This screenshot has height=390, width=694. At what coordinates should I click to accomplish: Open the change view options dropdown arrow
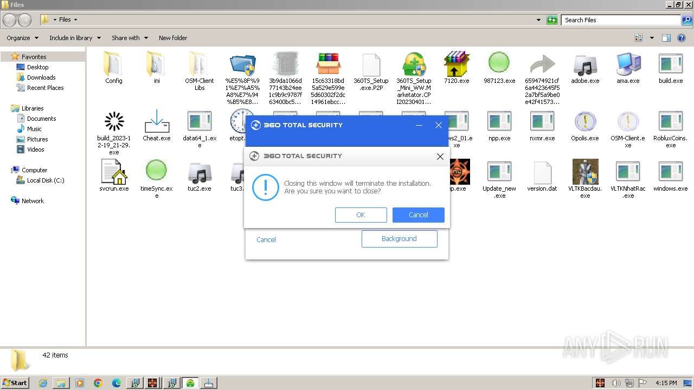click(x=652, y=38)
